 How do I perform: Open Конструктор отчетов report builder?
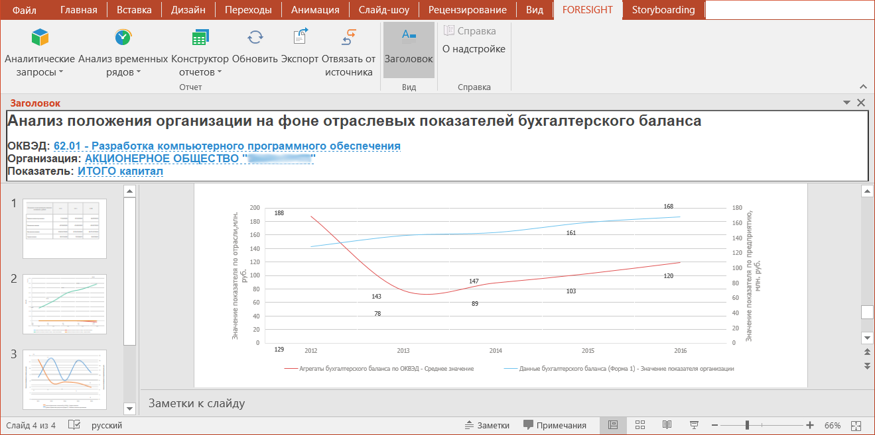[x=200, y=38]
